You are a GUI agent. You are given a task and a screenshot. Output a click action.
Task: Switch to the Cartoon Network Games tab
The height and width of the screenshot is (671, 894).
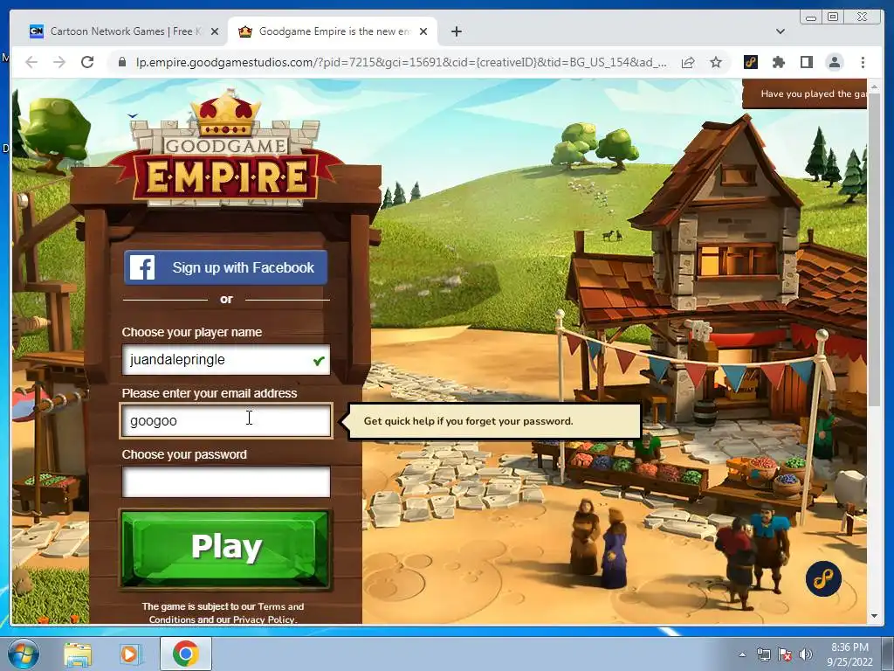(x=117, y=31)
